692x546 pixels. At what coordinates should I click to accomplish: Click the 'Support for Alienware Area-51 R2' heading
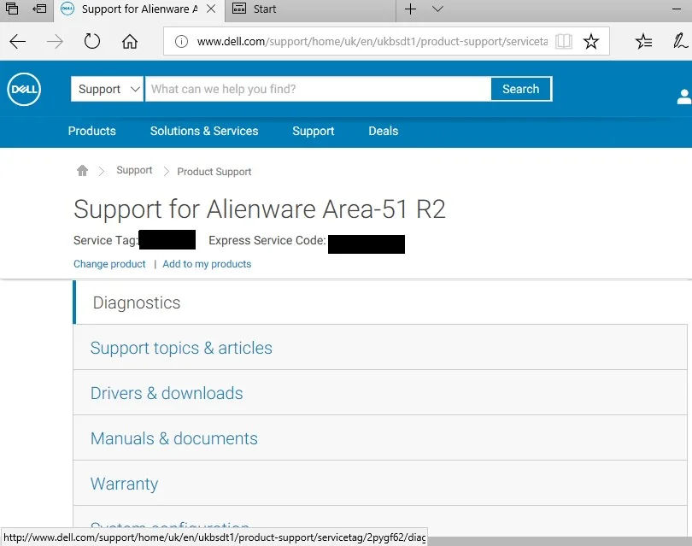[x=260, y=209]
